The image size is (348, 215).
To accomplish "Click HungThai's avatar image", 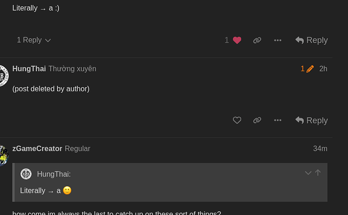I will (x=3, y=76).
